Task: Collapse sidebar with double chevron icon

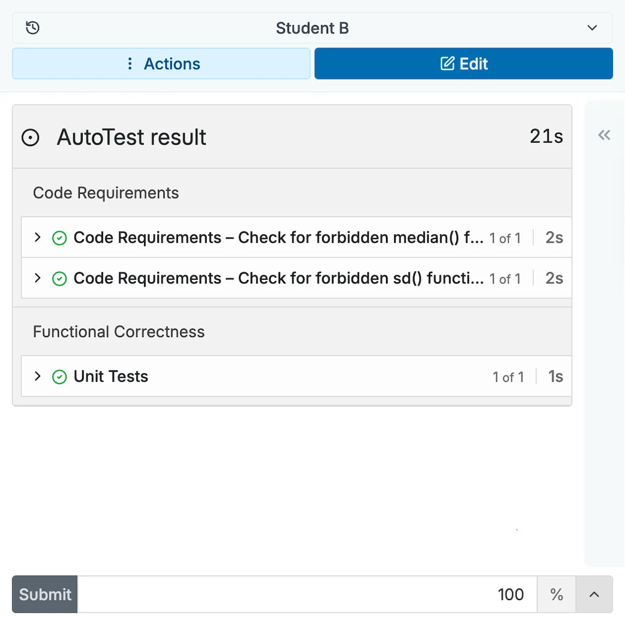Action: [x=604, y=135]
